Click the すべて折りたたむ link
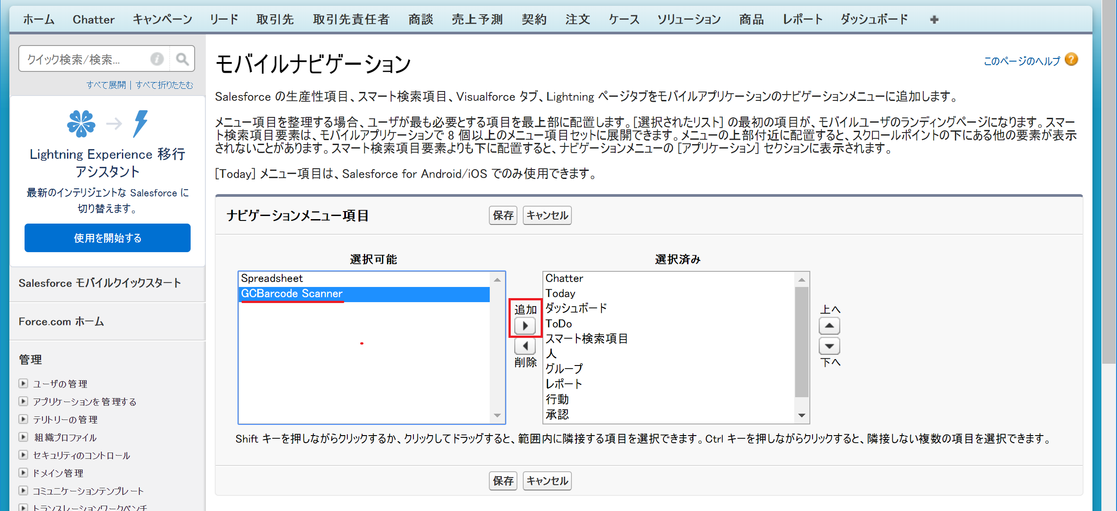1117x511 pixels. (164, 85)
